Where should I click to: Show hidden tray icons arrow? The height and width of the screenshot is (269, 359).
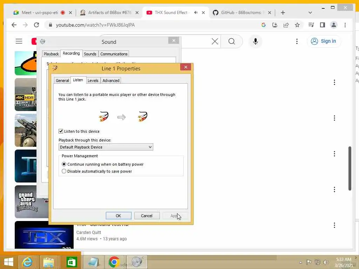[300, 262]
